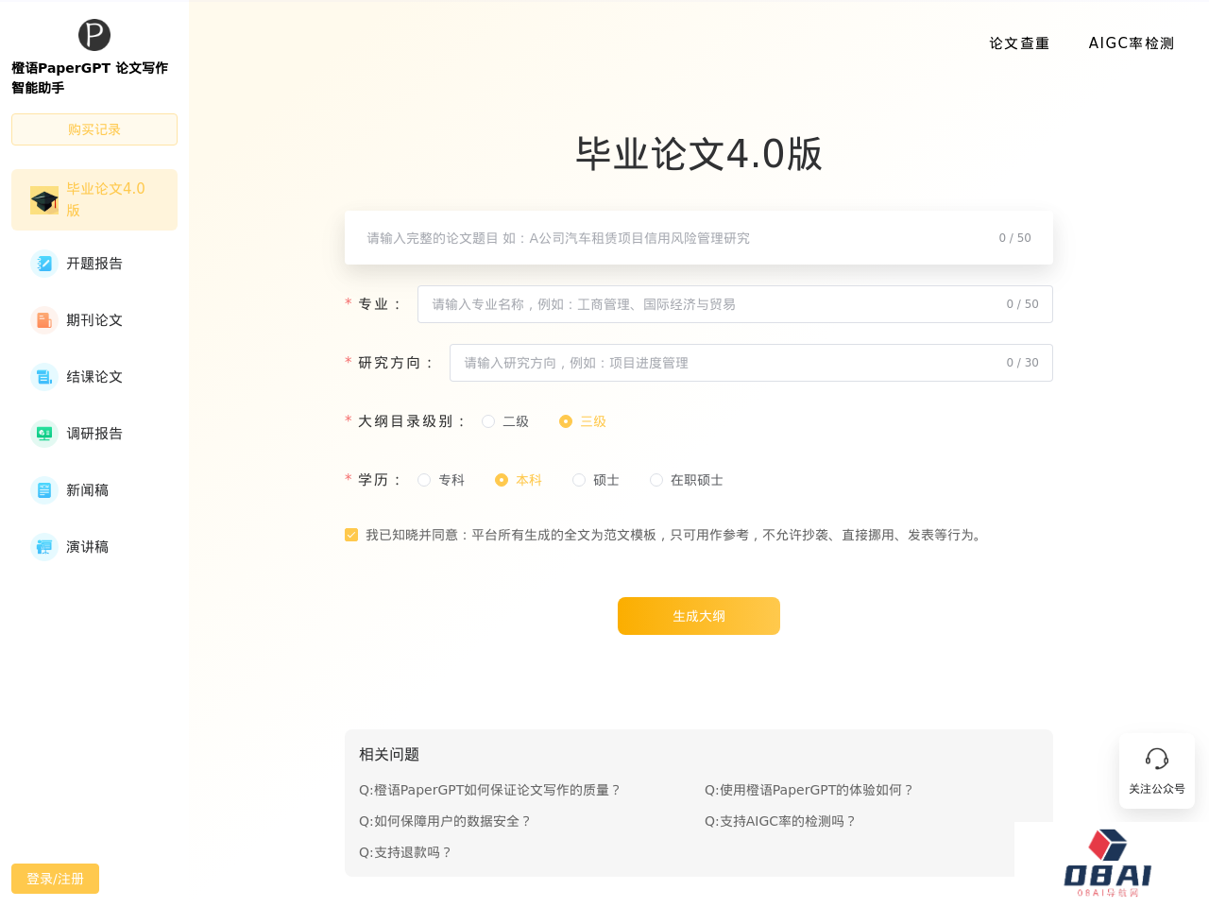The image size is (1209, 907).
Task: Open question about 论文写作的质量
Action: pyautogui.click(x=490, y=790)
